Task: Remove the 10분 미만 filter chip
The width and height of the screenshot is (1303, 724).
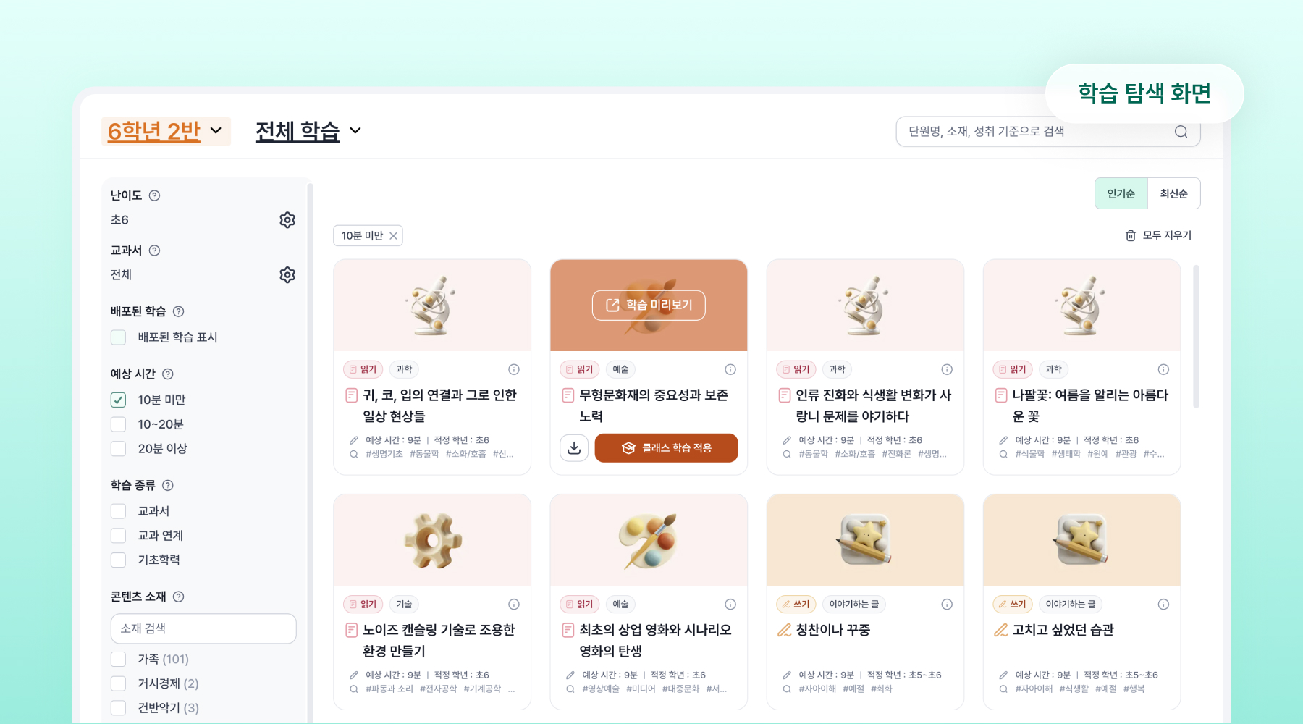Action: pos(393,236)
